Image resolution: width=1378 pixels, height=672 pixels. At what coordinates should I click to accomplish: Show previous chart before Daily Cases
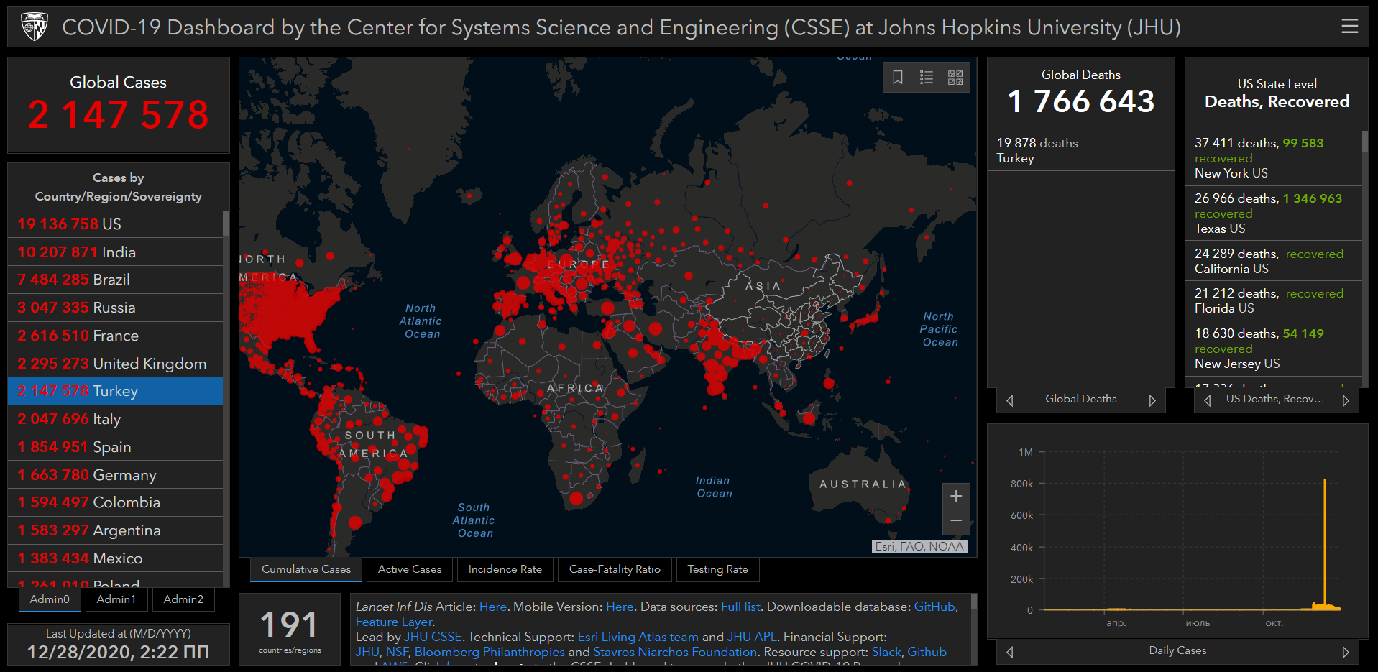point(1010,652)
